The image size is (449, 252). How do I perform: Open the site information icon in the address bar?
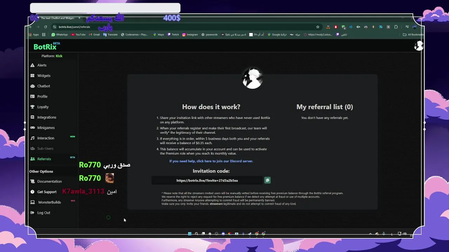click(54, 27)
